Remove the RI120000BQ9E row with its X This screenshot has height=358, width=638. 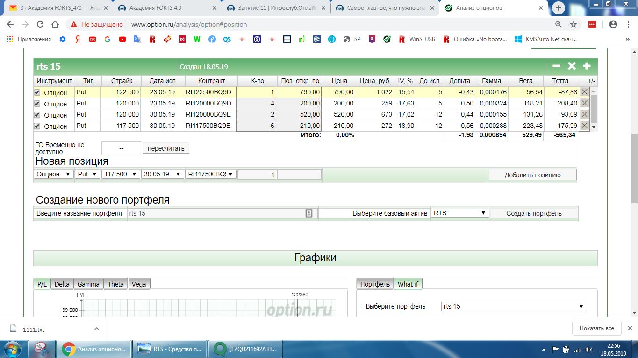pos(584,114)
